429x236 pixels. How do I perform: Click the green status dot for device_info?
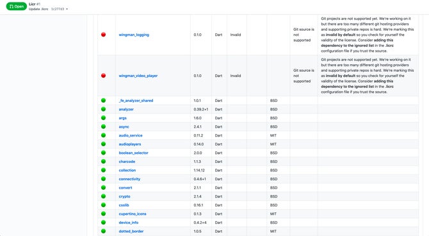[104, 223]
